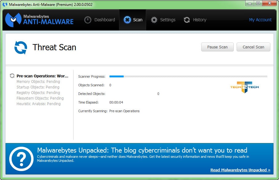Click the Threat Scan heading
Viewport: 279px width, 180px height.
pyautogui.click(x=54, y=47)
